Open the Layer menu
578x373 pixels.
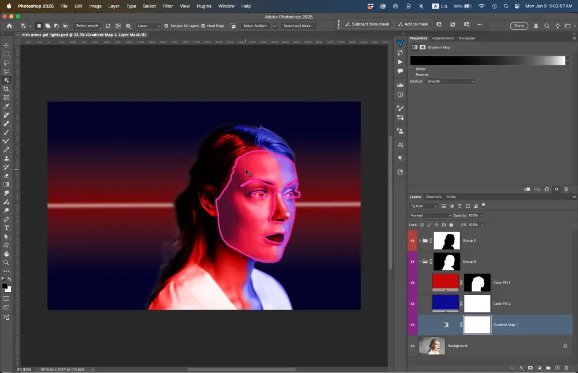point(113,6)
